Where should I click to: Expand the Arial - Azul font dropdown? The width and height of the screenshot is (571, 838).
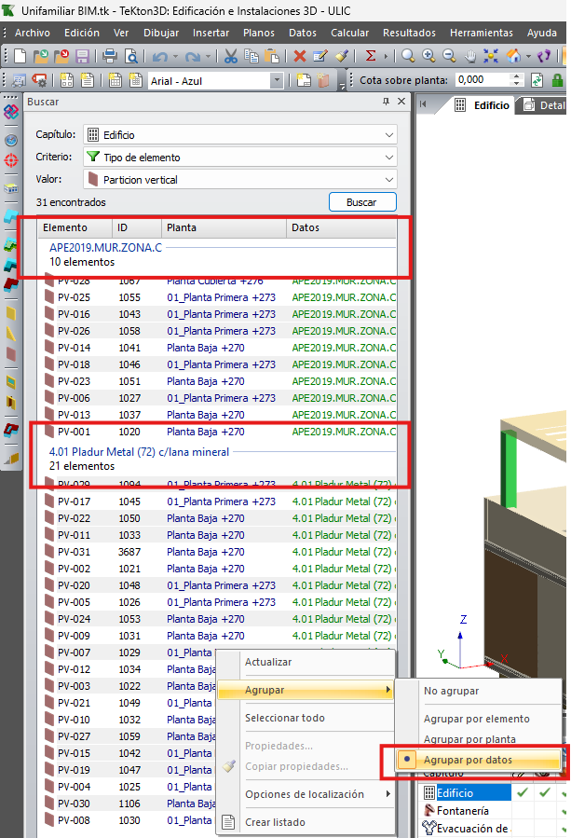pyautogui.click(x=277, y=81)
